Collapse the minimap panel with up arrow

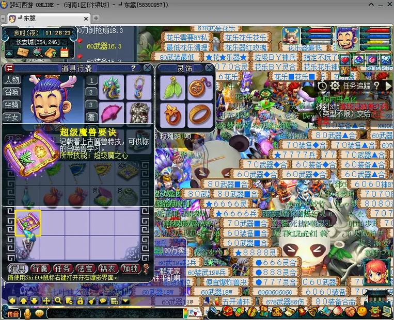pyautogui.click(x=9, y=54)
